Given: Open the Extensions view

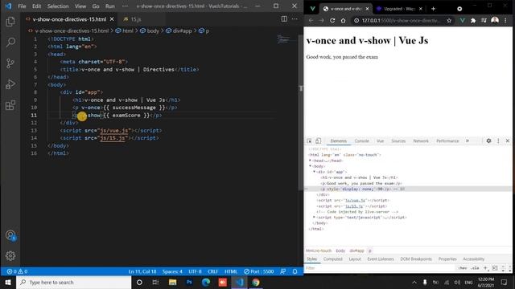Looking at the screenshot, I should [x=10, y=105].
